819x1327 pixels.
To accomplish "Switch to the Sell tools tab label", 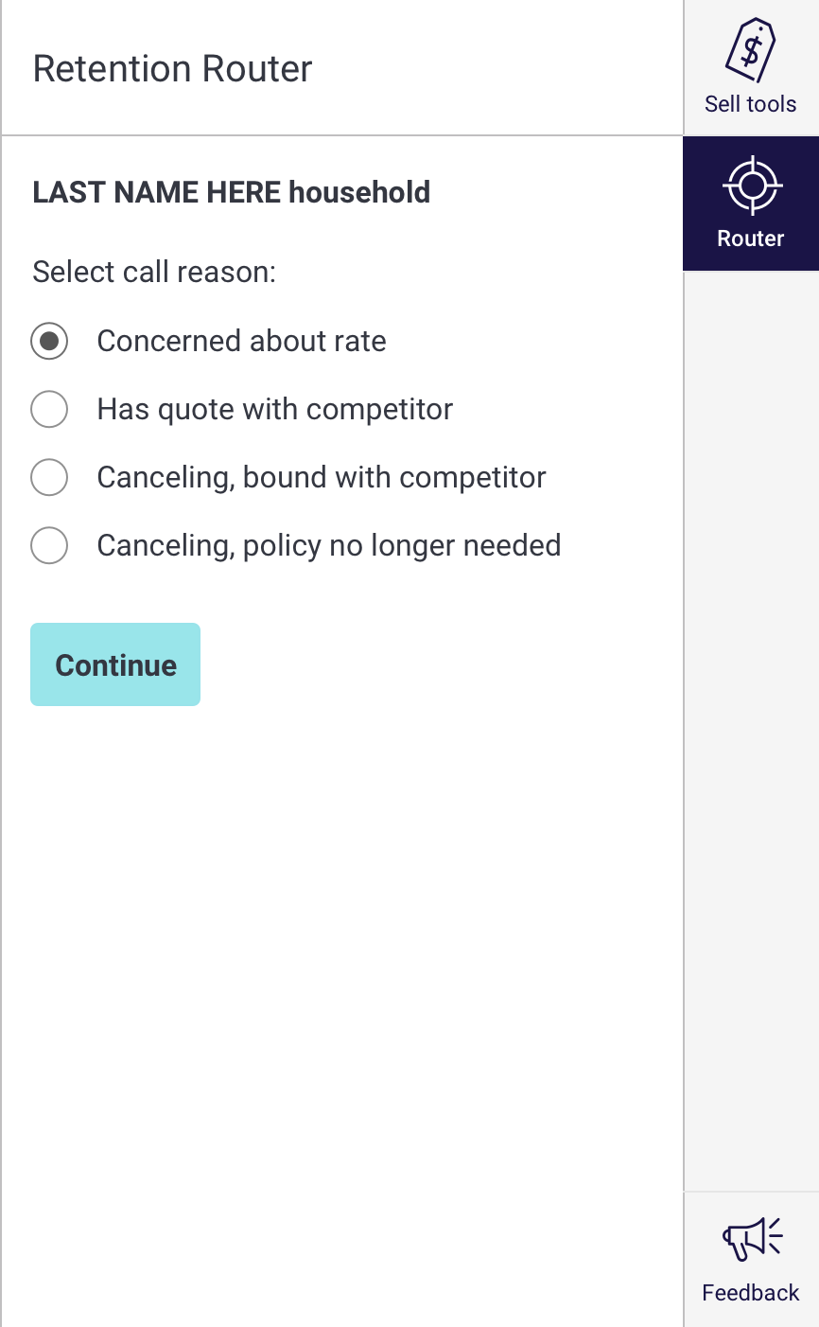I will point(750,104).
